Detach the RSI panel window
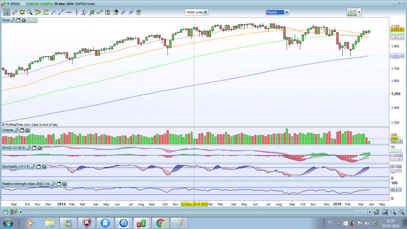Image resolution: width=407 pixels, height=229 pixels. pos(59,184)
